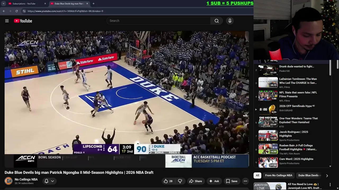Screen dimensions: 339x190
Task: Click Jacob Rodriguez highlights thumbnail
Action: point(268,136)
